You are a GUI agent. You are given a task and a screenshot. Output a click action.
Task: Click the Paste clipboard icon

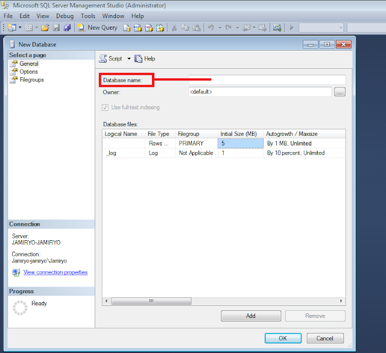pyautogui.click(x=196, y=28)
